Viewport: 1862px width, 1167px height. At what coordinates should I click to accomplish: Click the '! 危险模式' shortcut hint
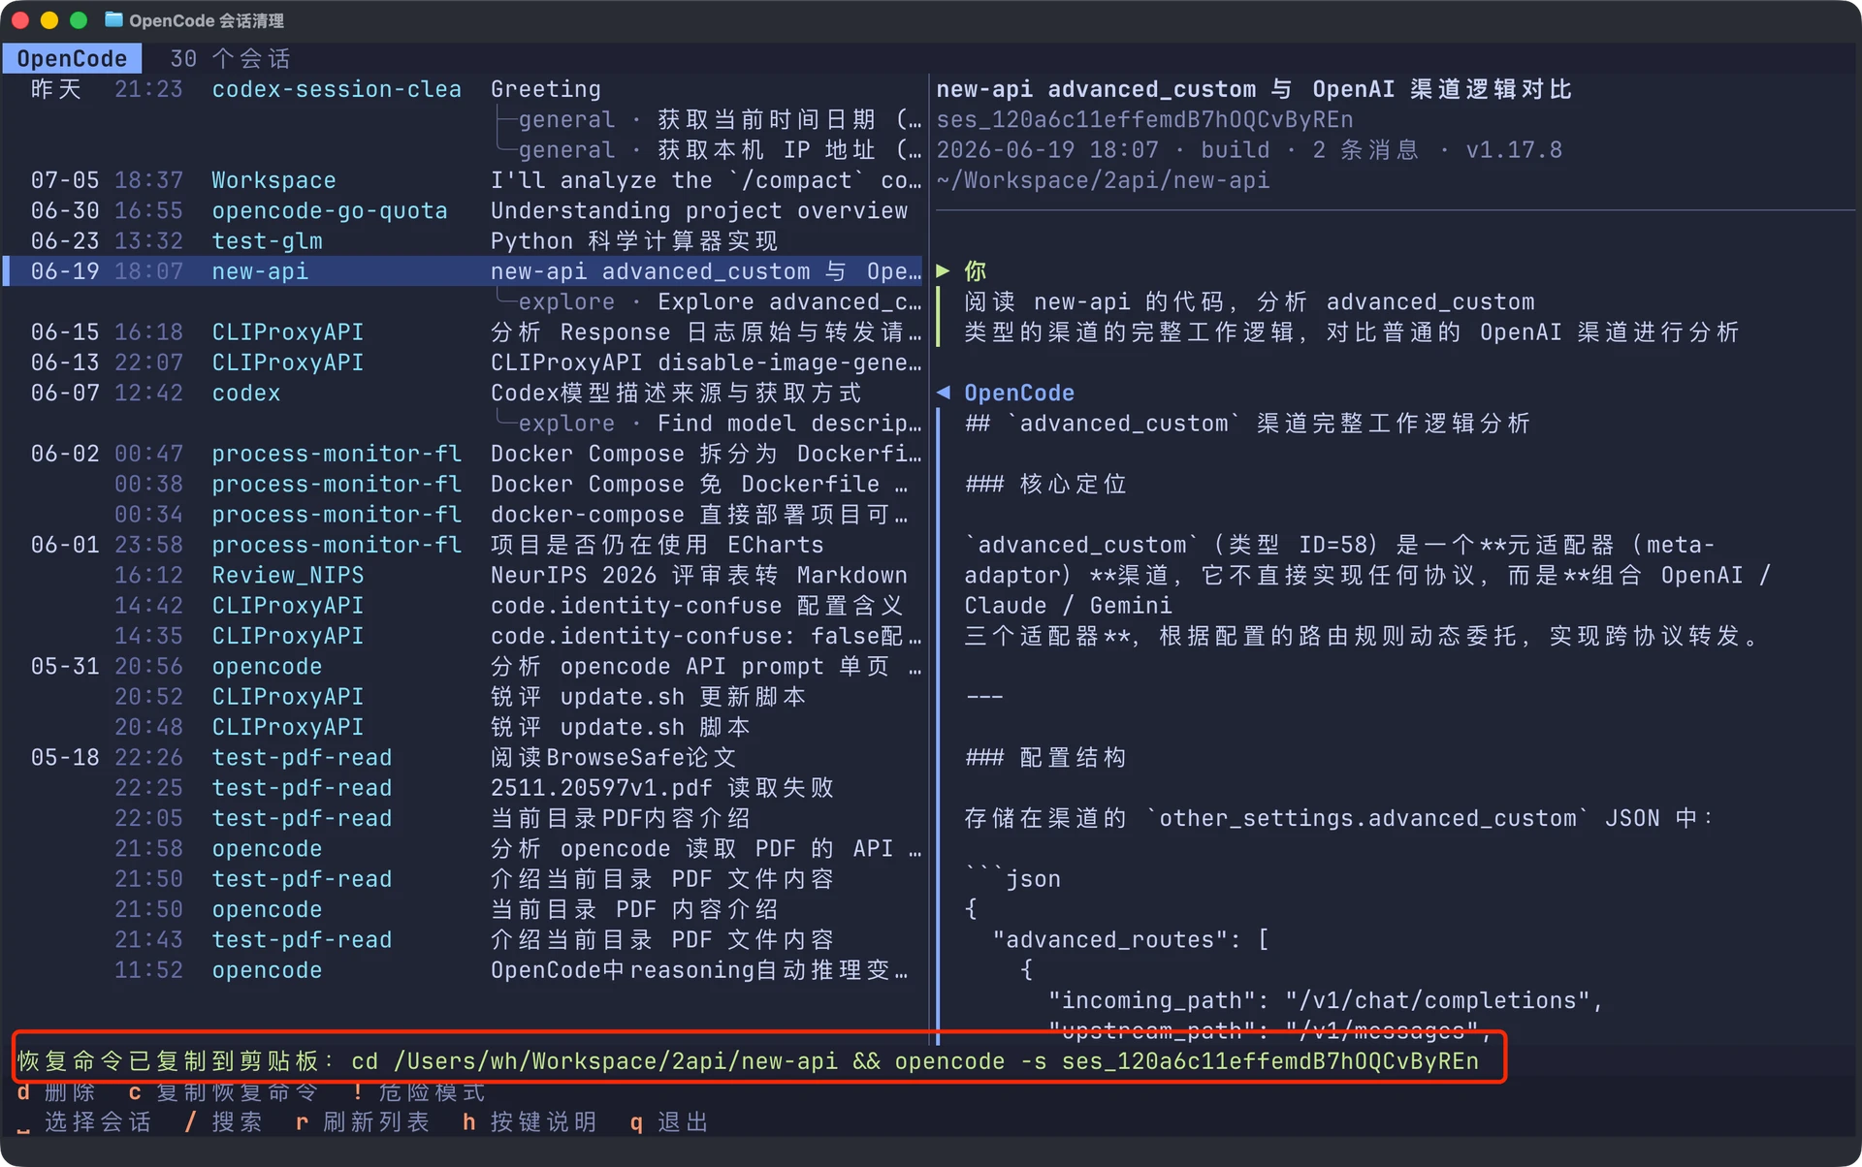[x=419, y=1092]
